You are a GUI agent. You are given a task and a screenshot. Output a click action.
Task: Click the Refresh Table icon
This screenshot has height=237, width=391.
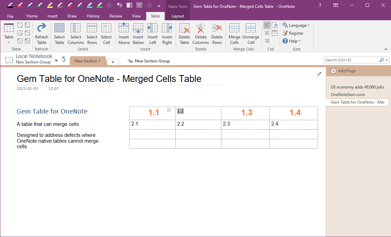click(41, 33)
